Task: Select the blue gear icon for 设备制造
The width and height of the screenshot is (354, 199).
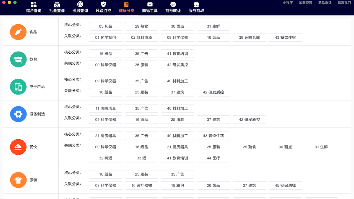Action: 18,114
